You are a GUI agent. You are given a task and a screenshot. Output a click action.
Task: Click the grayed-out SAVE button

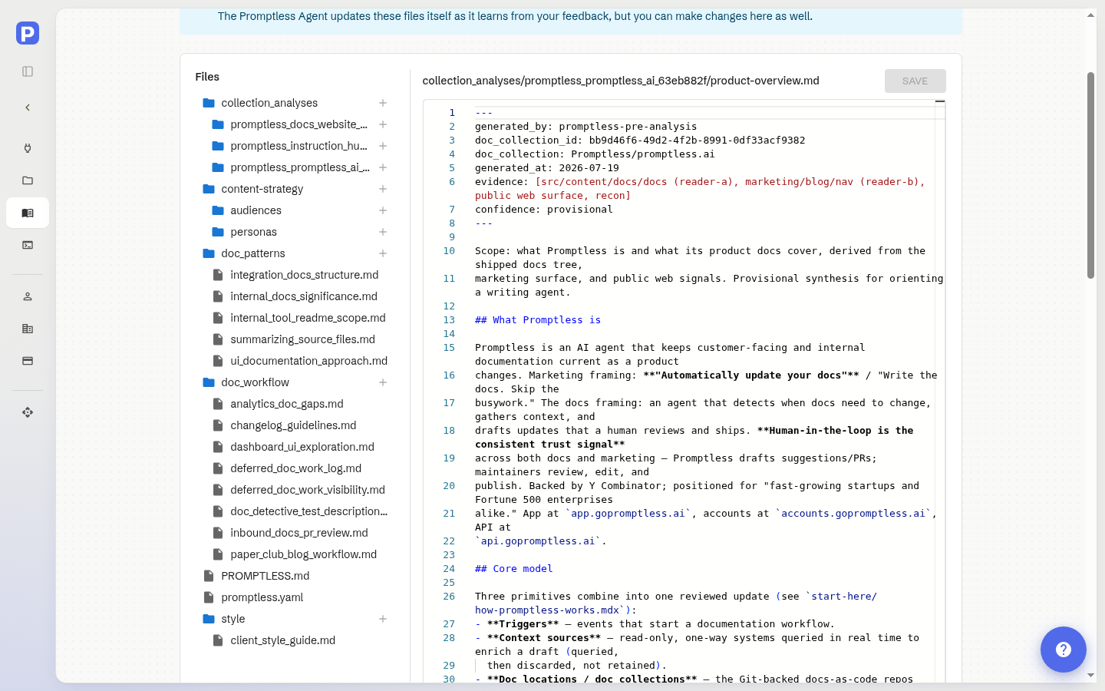point(915,81)
